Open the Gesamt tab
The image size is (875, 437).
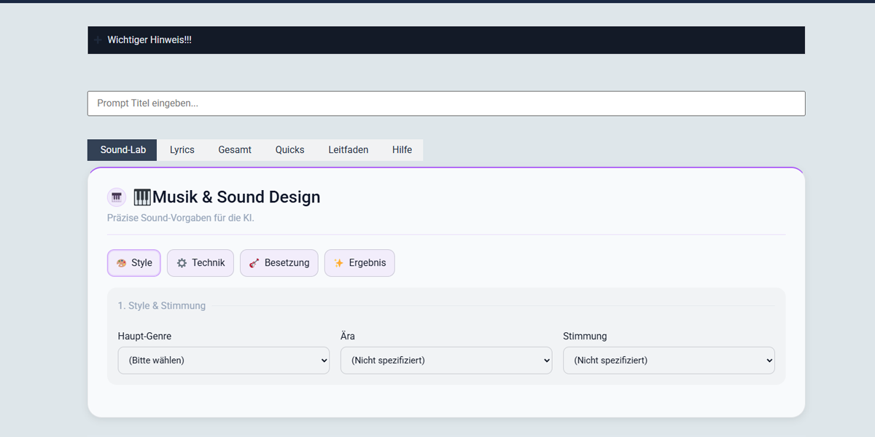(x=235, y=150)
